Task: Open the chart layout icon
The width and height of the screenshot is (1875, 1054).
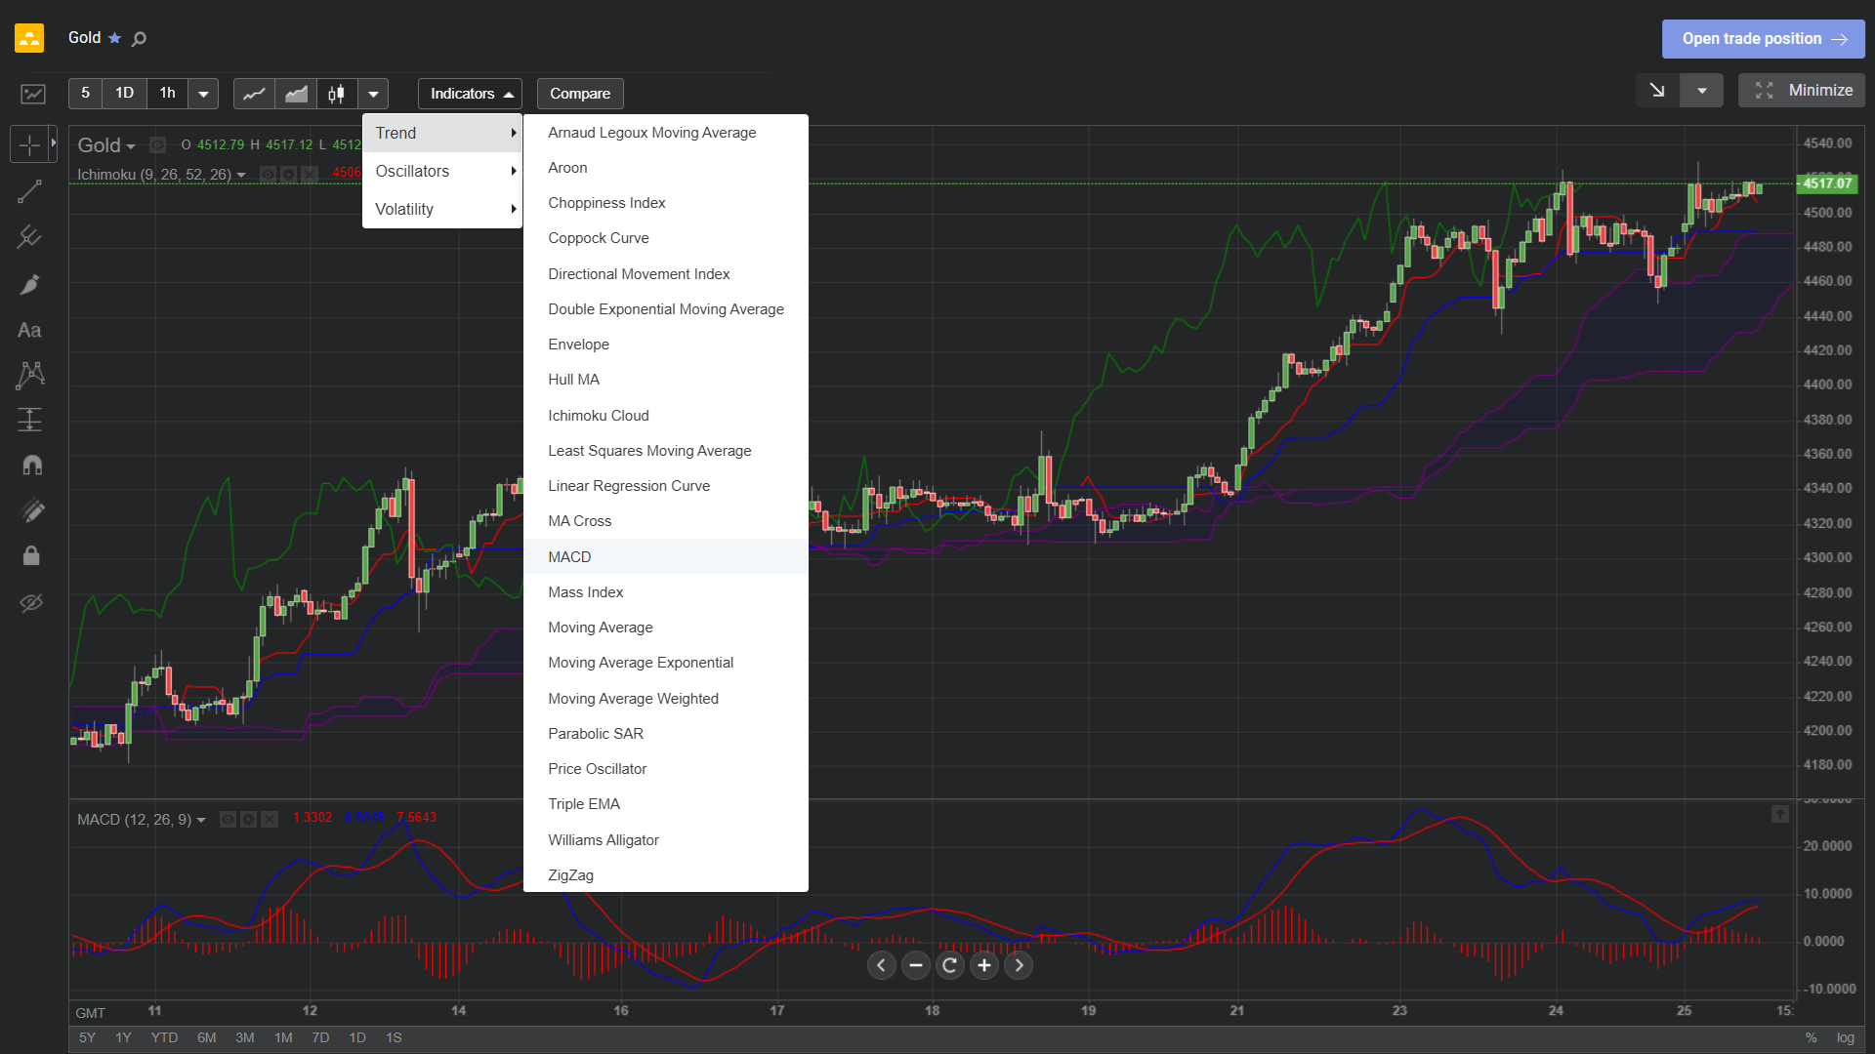Action: pos(33,94)
